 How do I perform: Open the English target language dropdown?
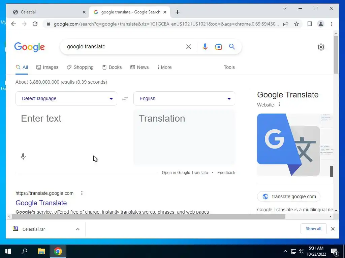click(x=184, y=98)
